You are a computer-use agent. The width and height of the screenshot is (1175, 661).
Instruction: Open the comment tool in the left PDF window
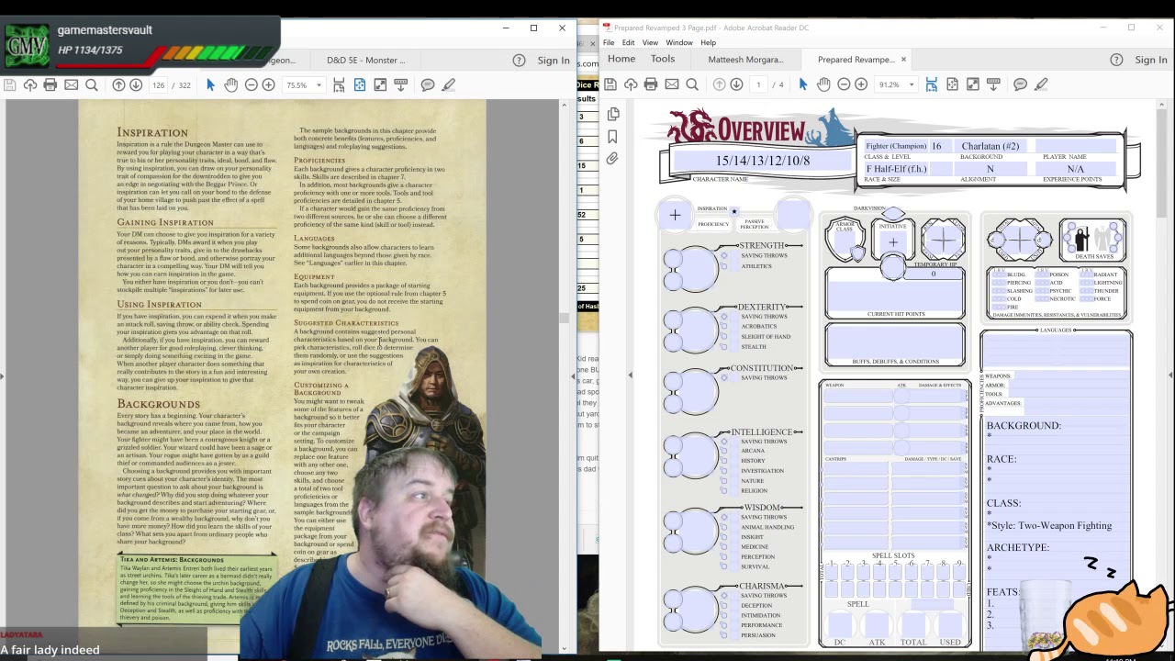tap(428, 84)
